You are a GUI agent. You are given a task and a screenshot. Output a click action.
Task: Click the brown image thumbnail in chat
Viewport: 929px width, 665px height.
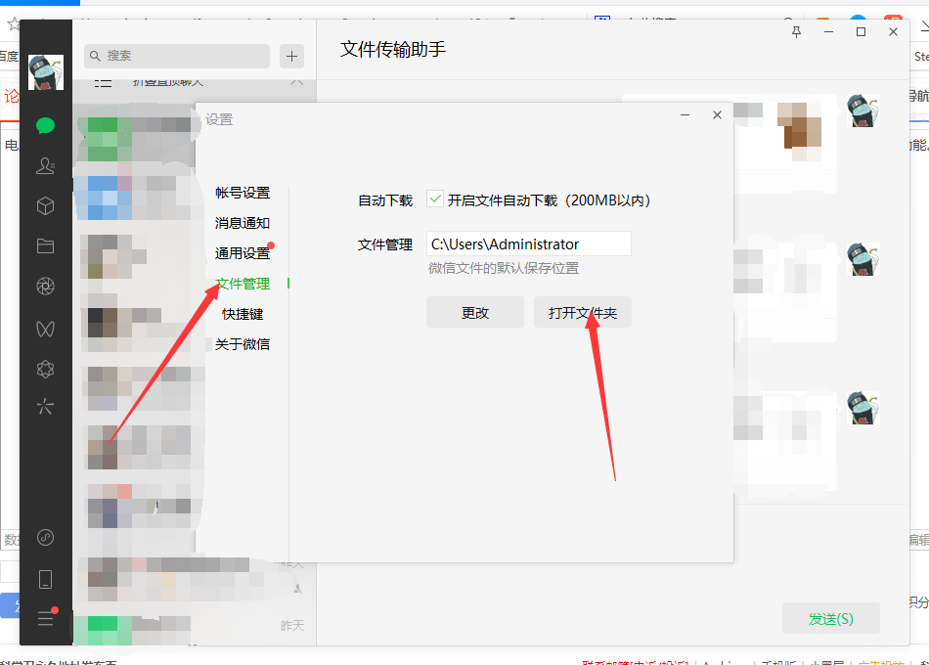click(x=799, y=132)
